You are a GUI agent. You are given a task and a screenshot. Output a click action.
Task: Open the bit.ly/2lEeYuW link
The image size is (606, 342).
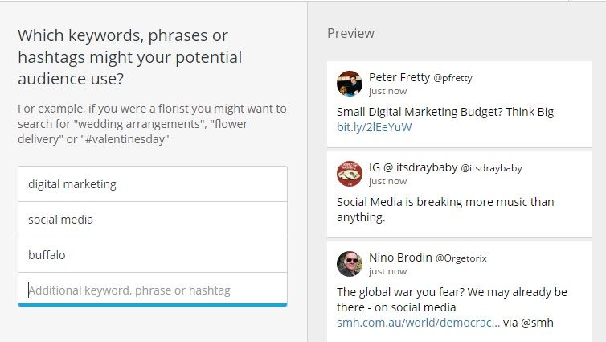coord(374,127)
